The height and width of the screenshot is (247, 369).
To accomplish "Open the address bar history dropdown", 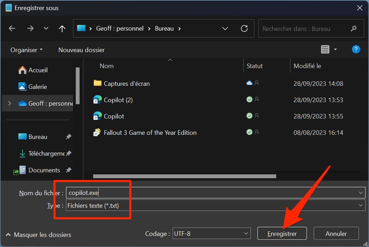I will pyautogui.click(x=225, y=29).
